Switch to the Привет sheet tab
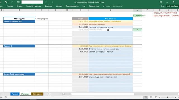 point(15,94)
